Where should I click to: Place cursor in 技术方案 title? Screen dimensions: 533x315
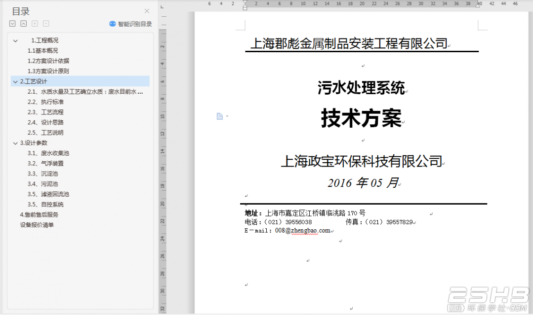click(x=361, y=118)
